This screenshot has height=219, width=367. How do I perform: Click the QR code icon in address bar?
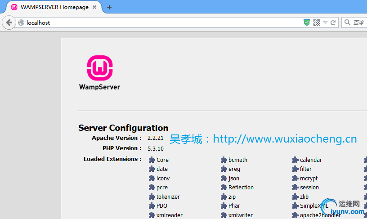[x=317, y=22]
